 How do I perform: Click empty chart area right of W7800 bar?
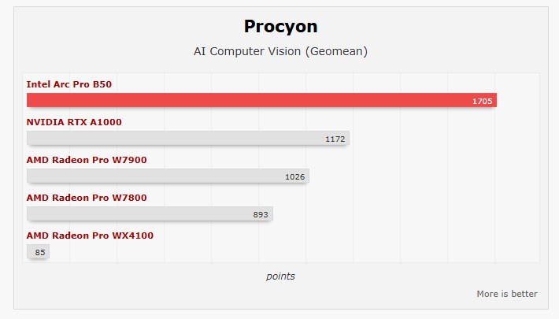point(402,214)
